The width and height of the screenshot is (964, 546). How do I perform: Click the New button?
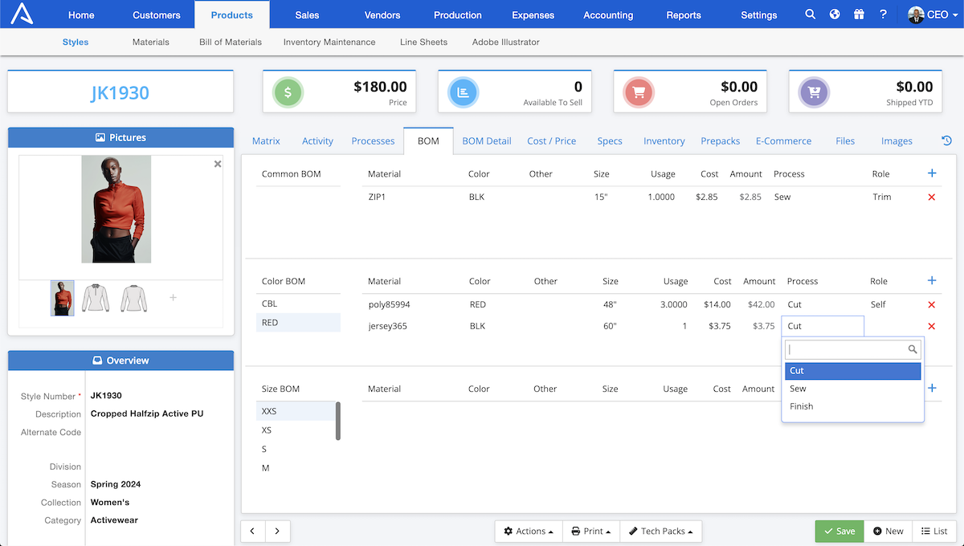click(x=888, y=531)
